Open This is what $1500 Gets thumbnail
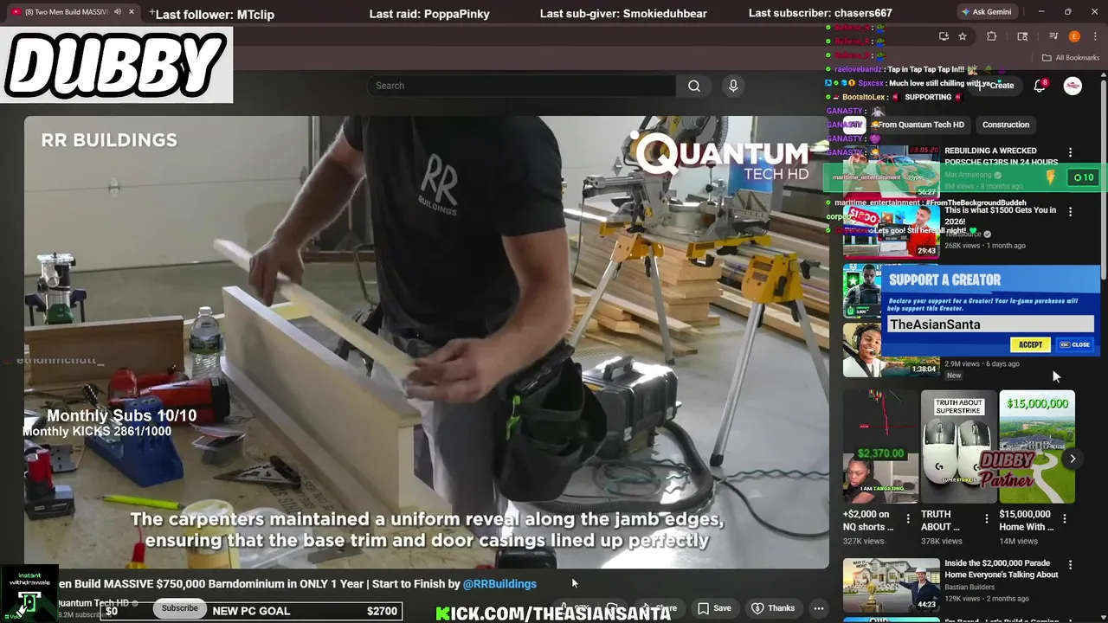The height and width of the screenshot is (623, 1108). coord(891,232)
